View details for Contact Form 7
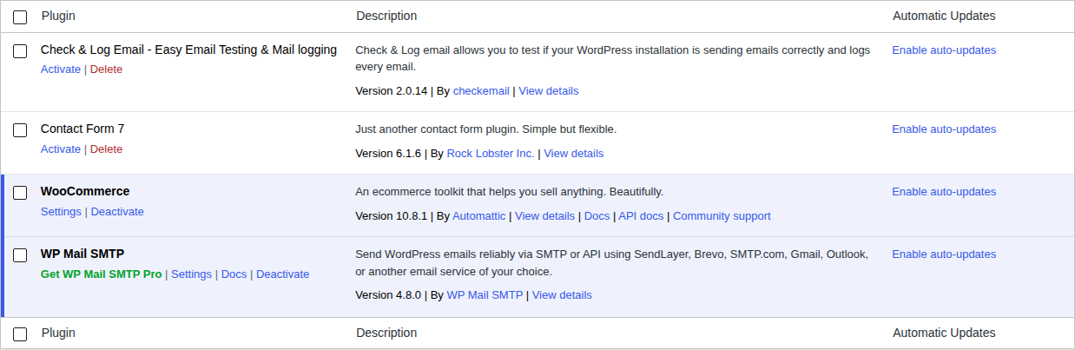This screenshot has height=350, width=1075. pyautogui.click(x=574, y=154)
